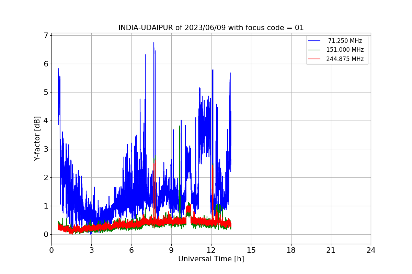The width and height of the screenshot is (412, 274).
Task: Click x-axis tick label 9
Action: click(171, 250)
